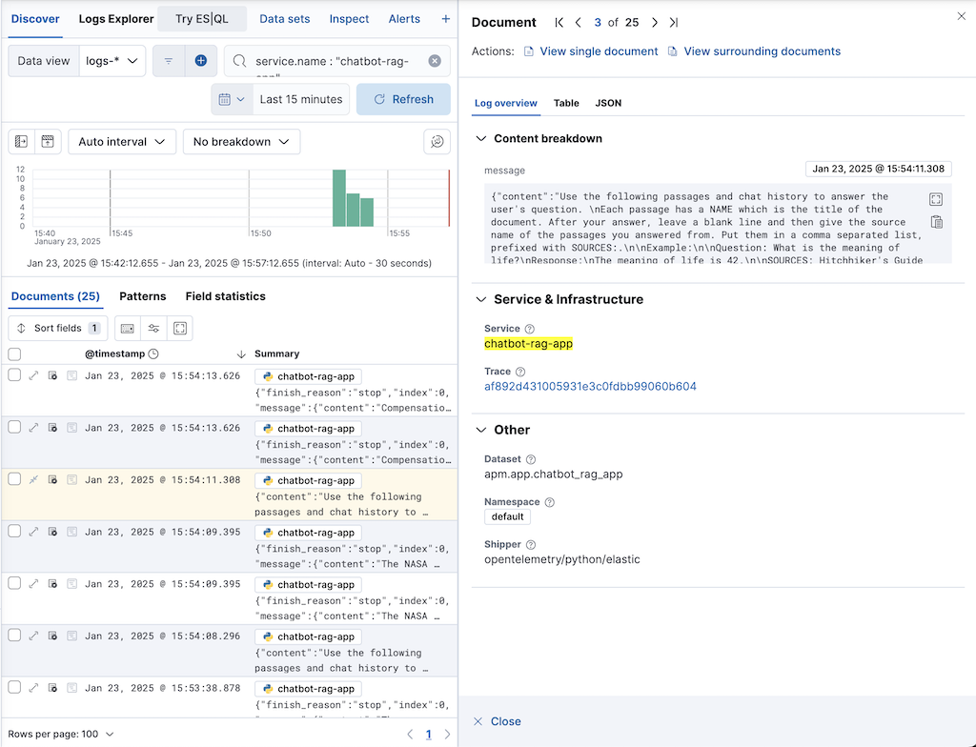Select all rows using header checkbox
This screenshot has height=747, width=976.
click(x=14, y=353)
